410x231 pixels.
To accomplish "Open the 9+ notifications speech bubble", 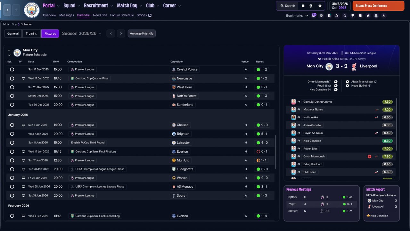I will tap(314, 15).
